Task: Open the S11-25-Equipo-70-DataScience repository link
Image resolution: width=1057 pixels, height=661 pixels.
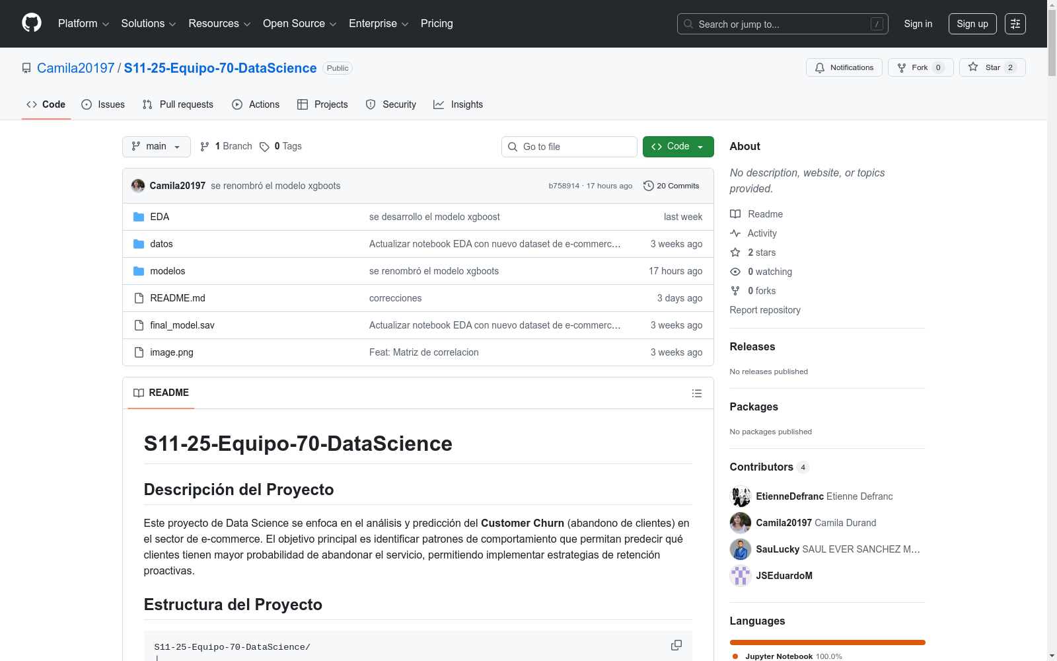Action: [x=221, y=68]
